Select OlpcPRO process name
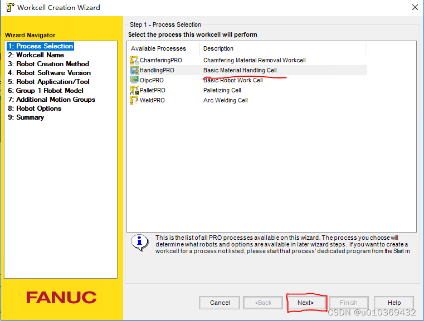424x321 pixels. tap(152, 80)
